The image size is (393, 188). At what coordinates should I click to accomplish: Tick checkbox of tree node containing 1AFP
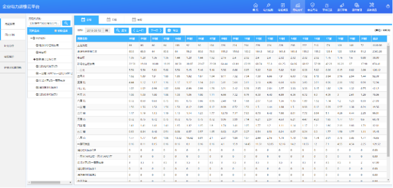coord(37,73)
